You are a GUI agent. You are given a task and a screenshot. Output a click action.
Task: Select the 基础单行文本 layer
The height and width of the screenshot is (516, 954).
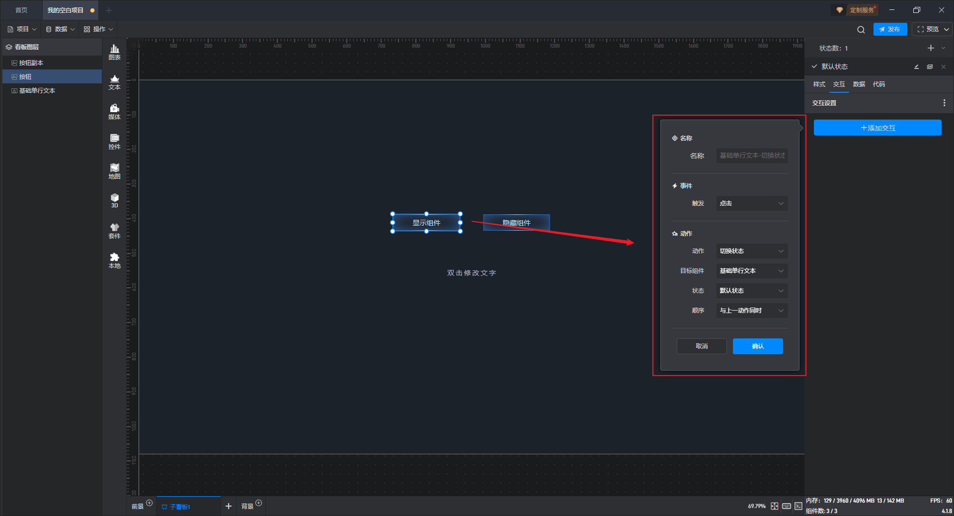(x=37, y=91)
